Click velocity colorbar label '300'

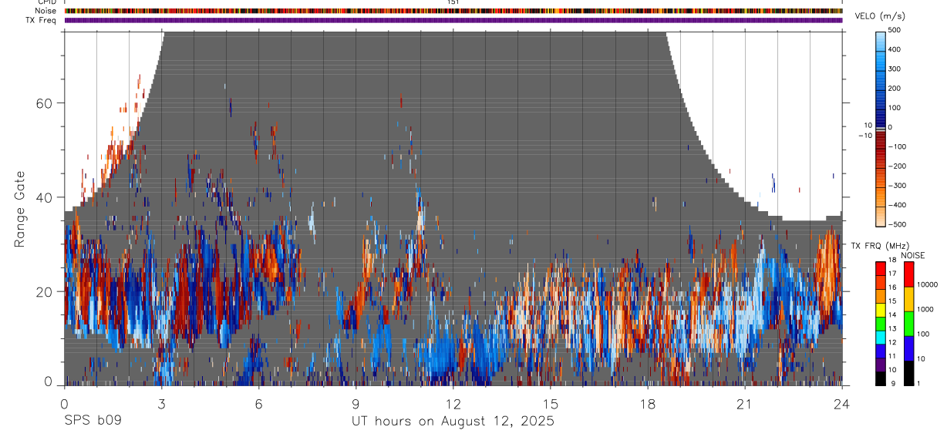click(x=896, y=69)
